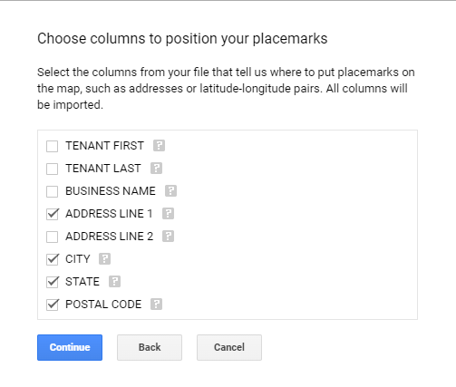Tick the BUSINESS NAME checkbox
Screen dimensions: 456x387
pyautogui.click(x=52, y=191)
